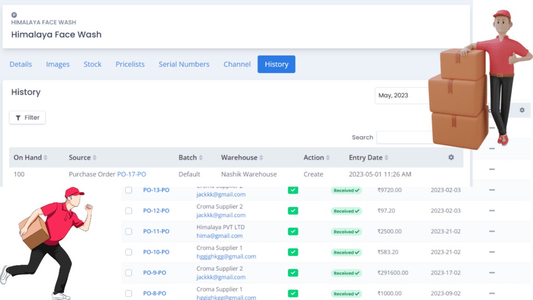
Task: Click the Warehouse column sort arrows
Action: 261,157
